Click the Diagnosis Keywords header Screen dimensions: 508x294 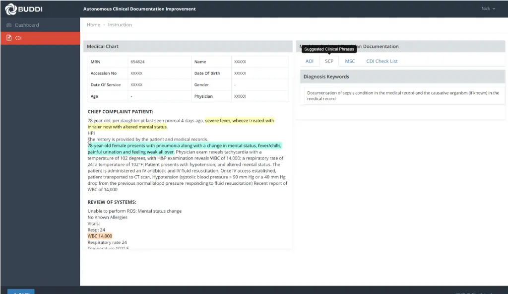pos(402,76)
